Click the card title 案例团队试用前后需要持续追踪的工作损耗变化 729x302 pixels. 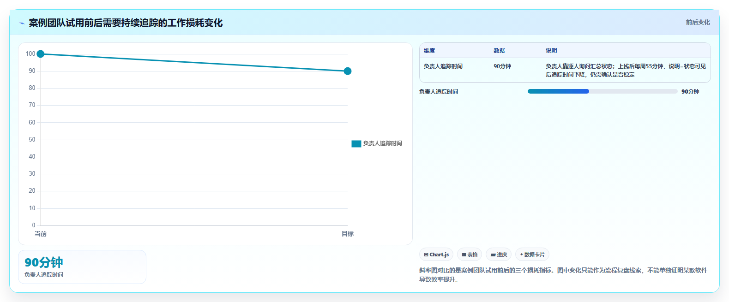[x=126, y=23]
